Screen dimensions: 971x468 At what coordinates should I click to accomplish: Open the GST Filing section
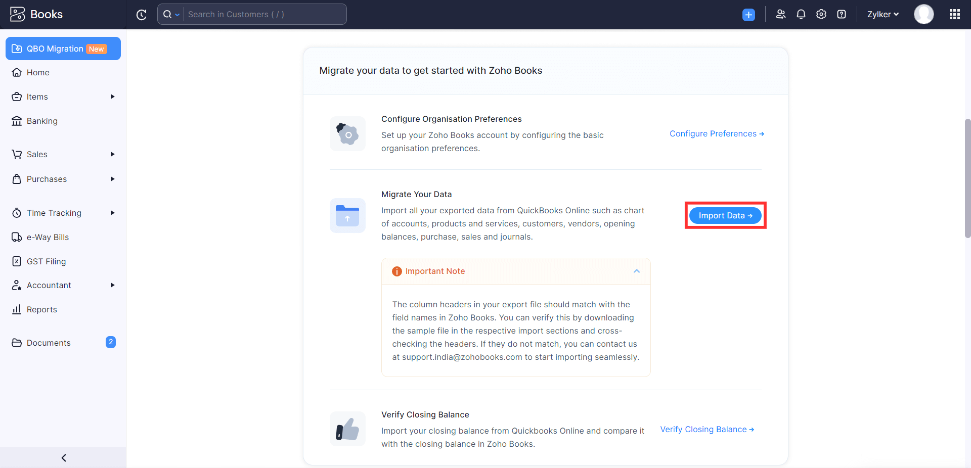pos(46,261)
